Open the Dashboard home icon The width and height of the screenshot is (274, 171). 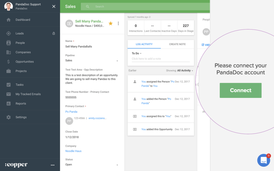pyautogui.click(x=9, y=20)
